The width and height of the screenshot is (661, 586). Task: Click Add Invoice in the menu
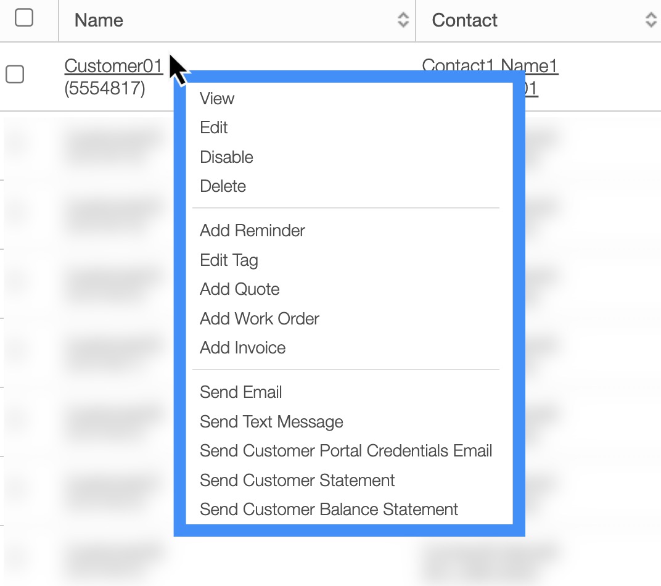pyautogui.click(x=242, y=348)
